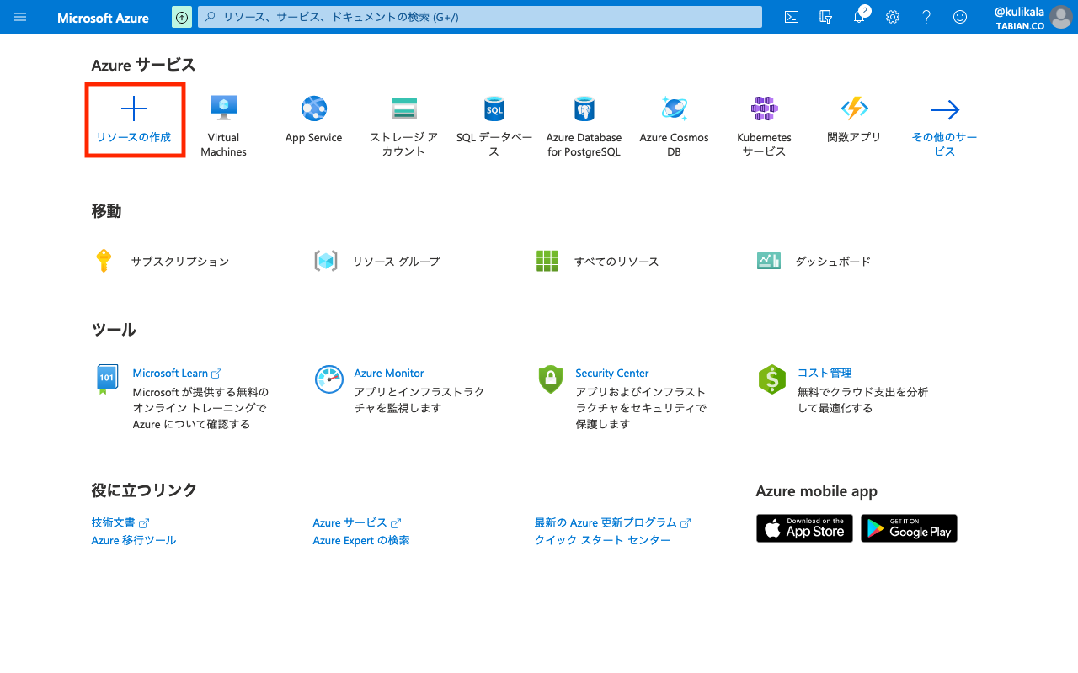Open the help question mark
Viewport: 1078px width, 673px height.
tap(926, 17)
